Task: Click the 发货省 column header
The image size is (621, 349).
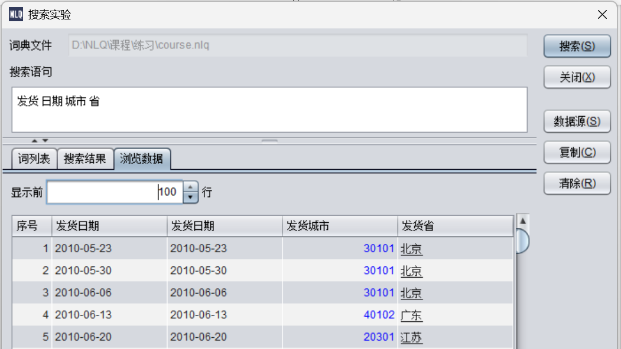Action: click(456, 226)
